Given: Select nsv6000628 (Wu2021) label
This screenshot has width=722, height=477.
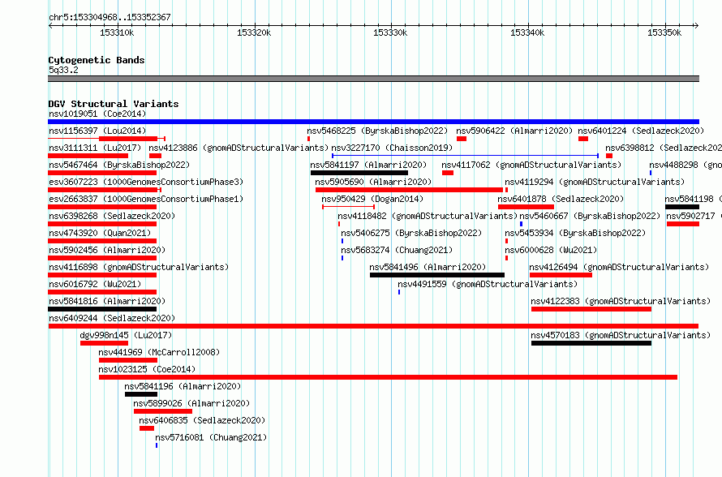Looking at the screenshot, I should pyautogui.click(x=551, y=250).
